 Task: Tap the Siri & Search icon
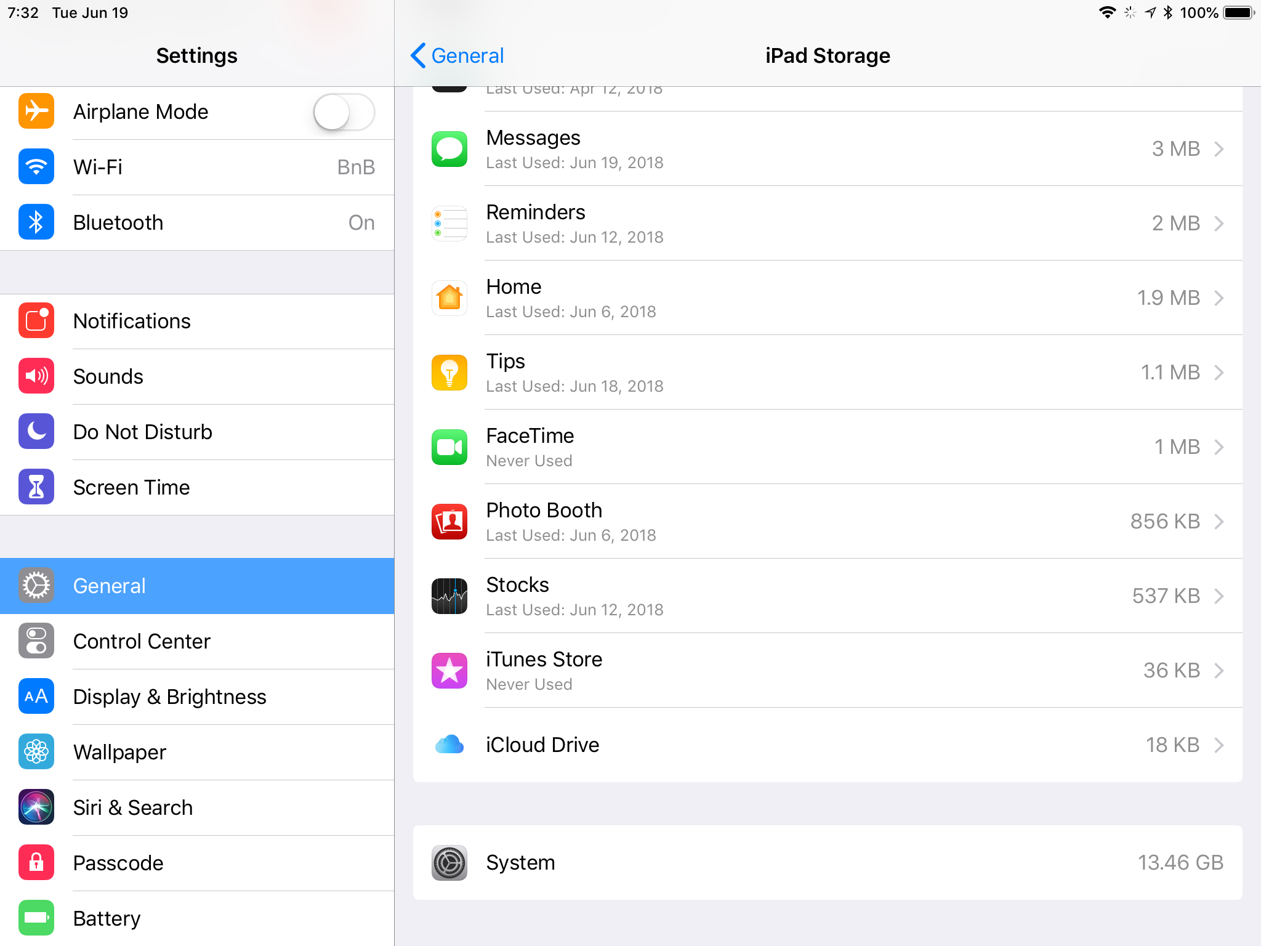coord(36,807)
